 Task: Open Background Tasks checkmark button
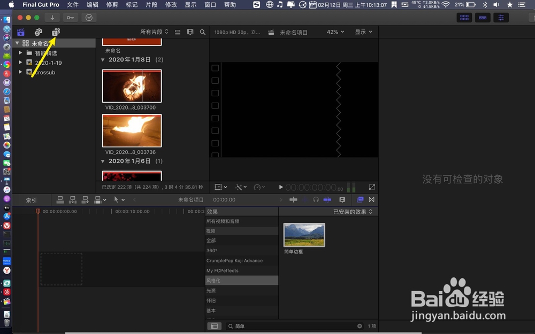click(89, 18)
